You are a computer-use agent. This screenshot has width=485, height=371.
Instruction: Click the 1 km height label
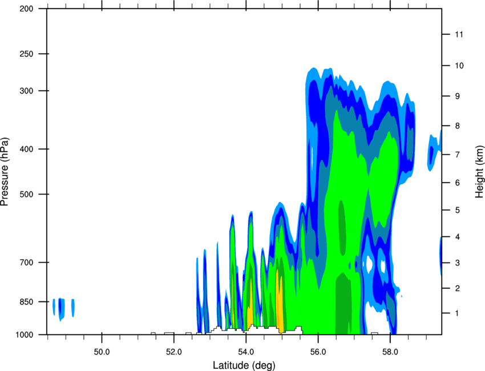click(x=457, y=313)
